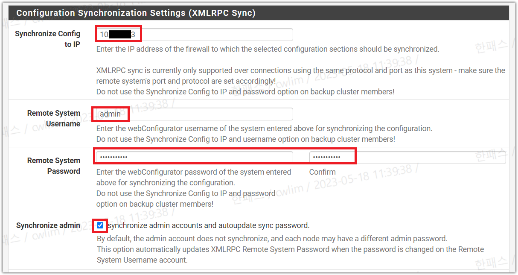Click the 'Remote System Password' label
The width and height of the screenshot is (518, 275).
[53, 166]
